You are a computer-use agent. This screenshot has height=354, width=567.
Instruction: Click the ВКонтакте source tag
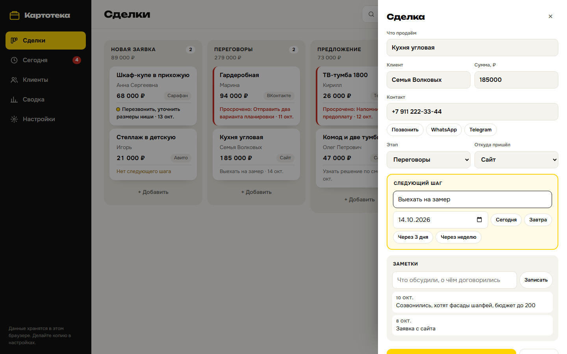(279, 96)
